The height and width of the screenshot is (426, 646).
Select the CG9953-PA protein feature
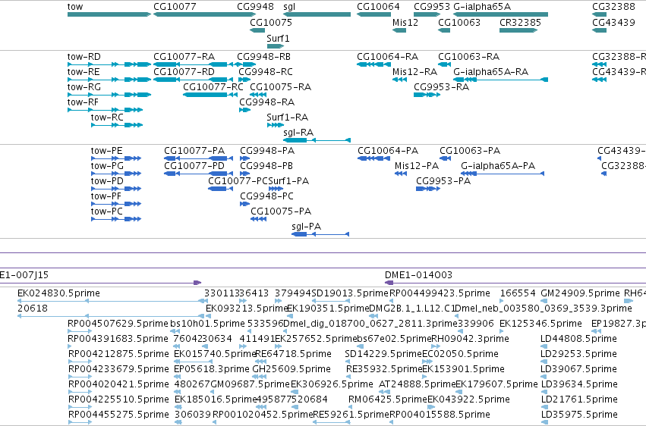point(428,189)
